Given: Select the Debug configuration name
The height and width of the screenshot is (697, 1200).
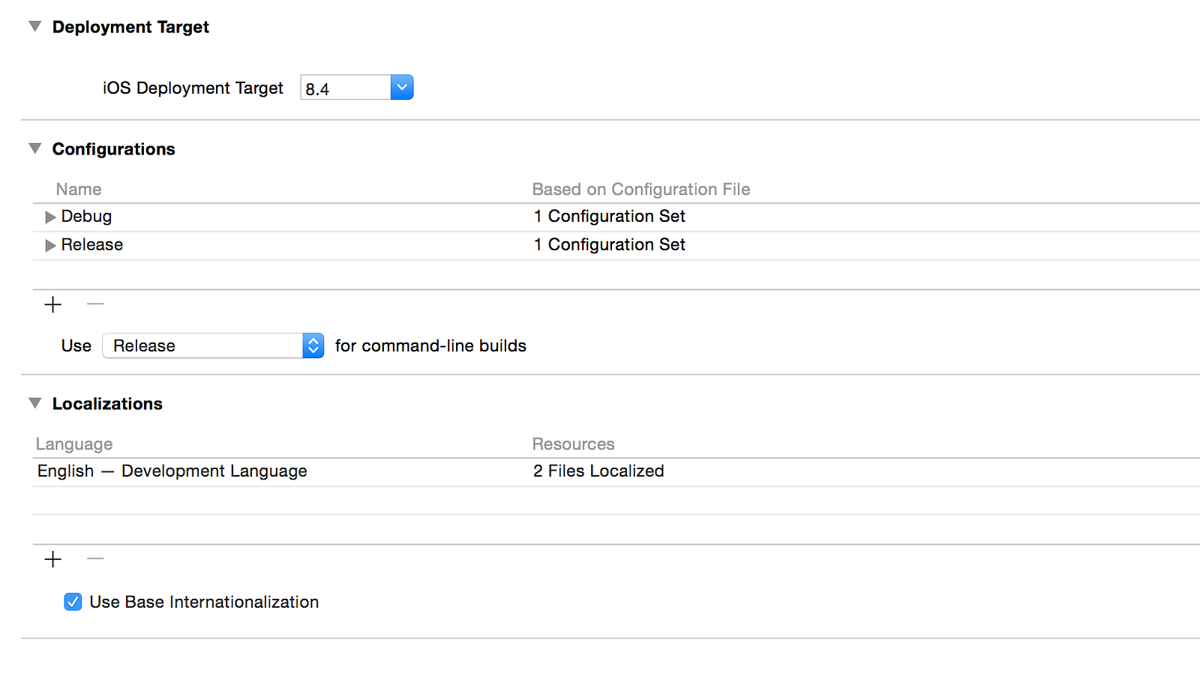Looking at the screenshot, I should click(87, 217).
